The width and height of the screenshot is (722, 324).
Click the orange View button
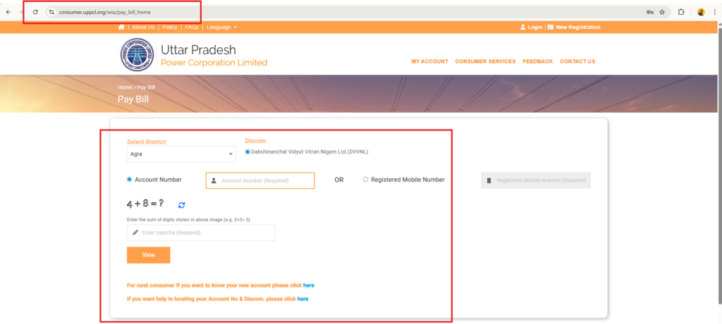(148, 255)
